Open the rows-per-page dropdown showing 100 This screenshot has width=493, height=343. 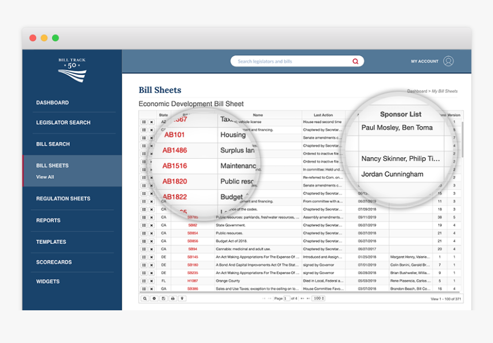[319, 298]
